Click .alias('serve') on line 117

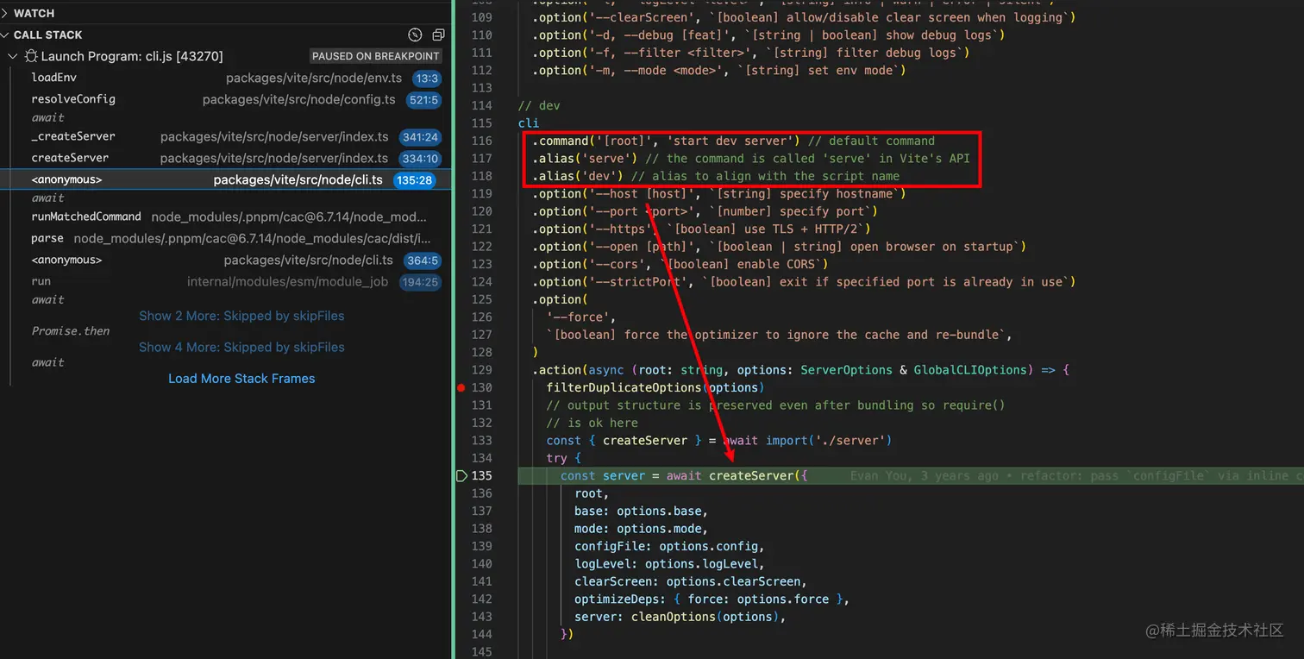pyautogui.click(x=583, y=159)
